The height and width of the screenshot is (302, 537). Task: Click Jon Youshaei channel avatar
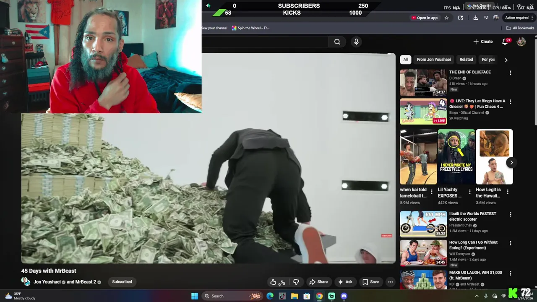point(26,281)
